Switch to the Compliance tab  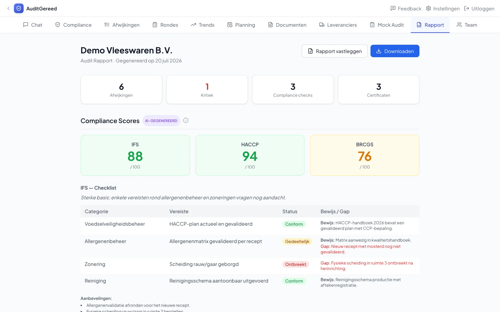(73, 25)
